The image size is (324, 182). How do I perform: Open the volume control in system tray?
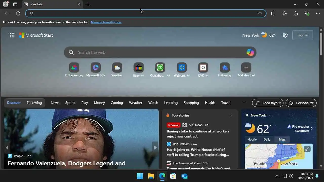point(291,176)
